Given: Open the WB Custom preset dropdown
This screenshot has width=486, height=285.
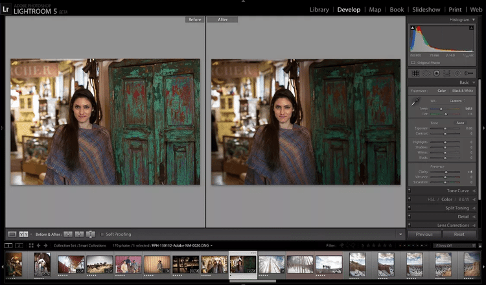Looking at the screenshot, I should click(x=457, y=100).
